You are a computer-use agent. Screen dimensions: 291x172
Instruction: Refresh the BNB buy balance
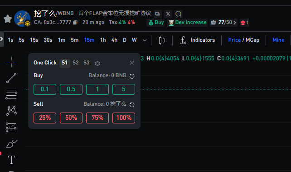pyautogui.click(x=132, y=76)
